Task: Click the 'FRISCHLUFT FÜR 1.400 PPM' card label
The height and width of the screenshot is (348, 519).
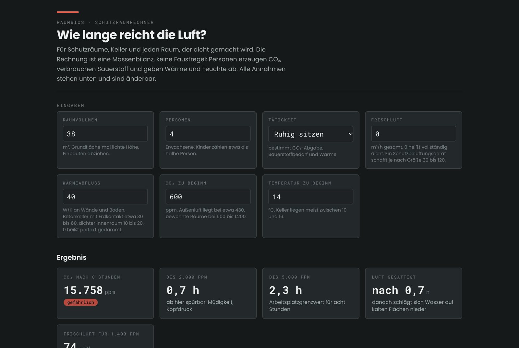Action: (101, 334)
